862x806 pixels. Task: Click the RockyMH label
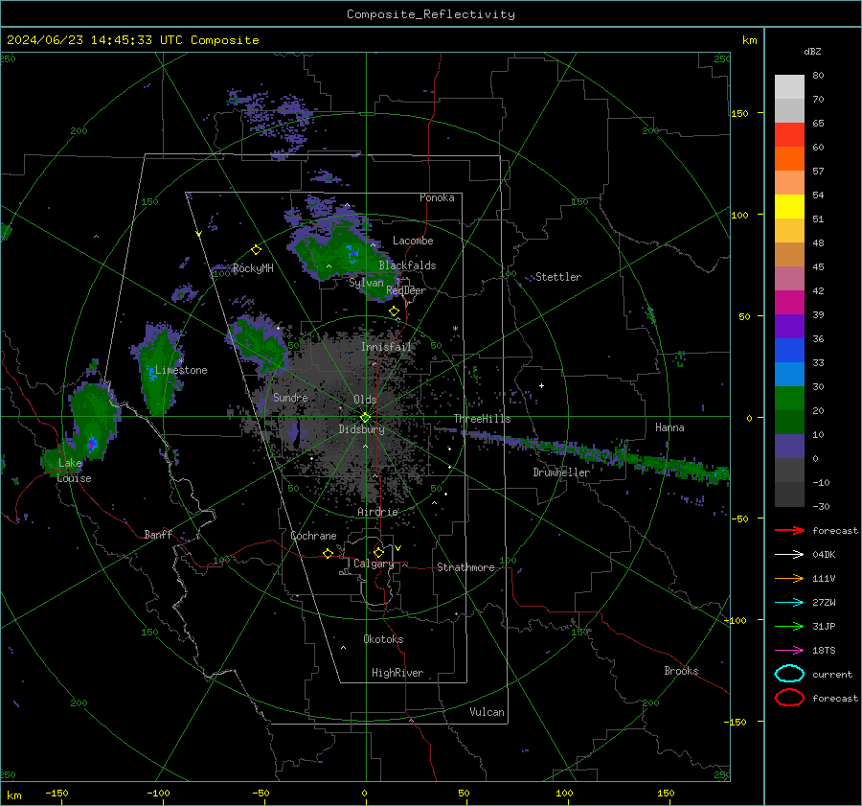click(253, 268)
